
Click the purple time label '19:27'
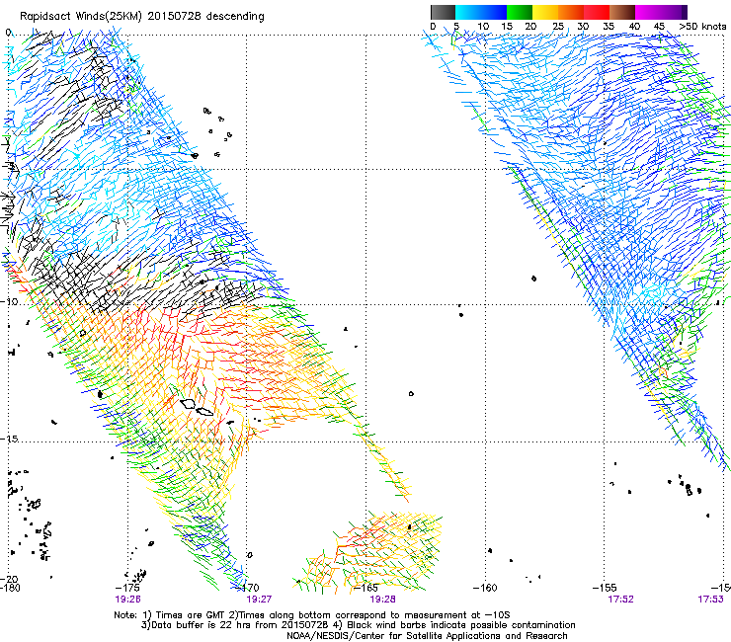tap(259, 600)
